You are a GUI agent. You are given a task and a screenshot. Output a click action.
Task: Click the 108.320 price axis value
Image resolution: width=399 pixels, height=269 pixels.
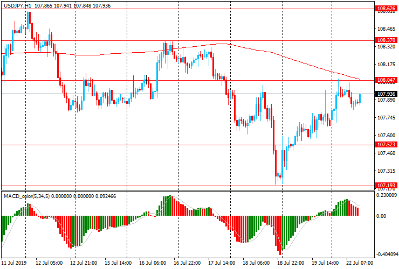386,47
